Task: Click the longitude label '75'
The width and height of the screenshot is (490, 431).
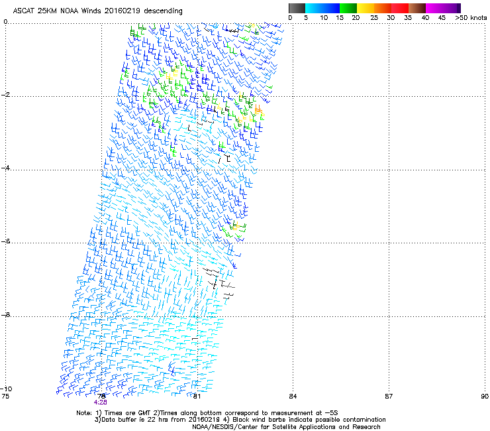Action: click(5, 397)
